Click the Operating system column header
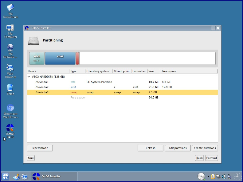Viewport: 243px width, 182px height. pos(99,71)
